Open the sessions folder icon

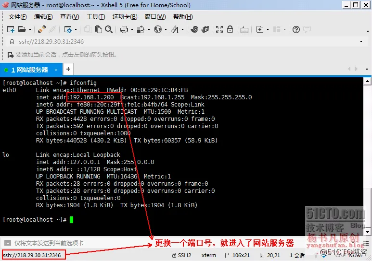coord(22,29)
